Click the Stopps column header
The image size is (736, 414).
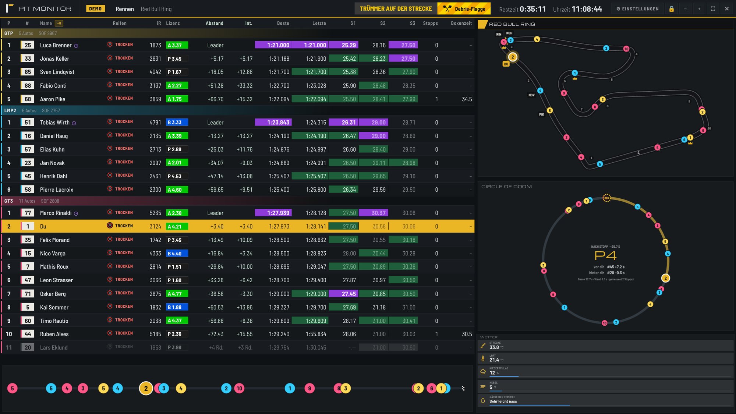click(430, 23)
